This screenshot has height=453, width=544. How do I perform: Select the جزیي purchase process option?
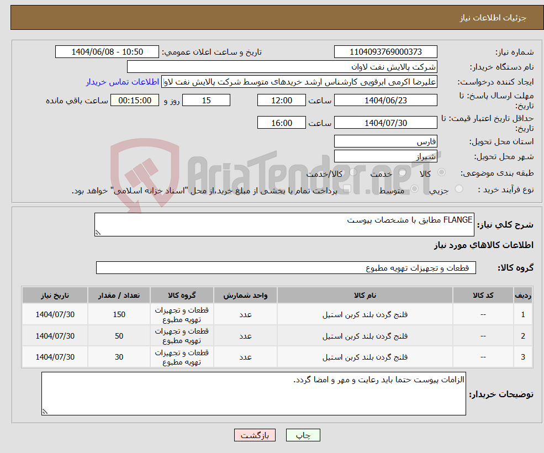(x=460, y=188)
